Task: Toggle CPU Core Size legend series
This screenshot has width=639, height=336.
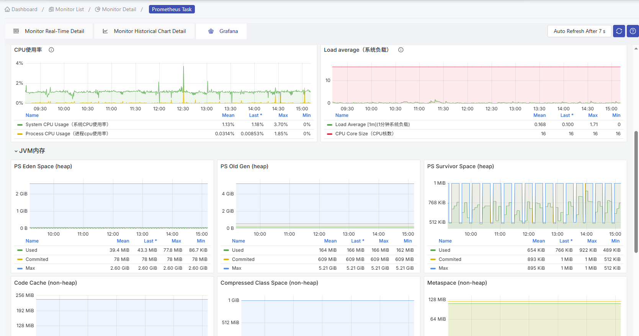Action: (x=364, y=134)
